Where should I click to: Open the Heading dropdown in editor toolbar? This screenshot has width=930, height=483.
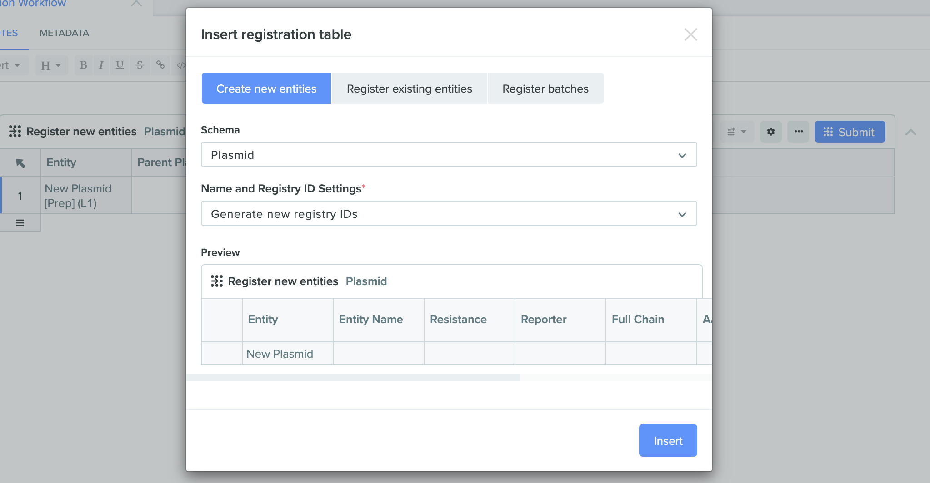[51, 65]
